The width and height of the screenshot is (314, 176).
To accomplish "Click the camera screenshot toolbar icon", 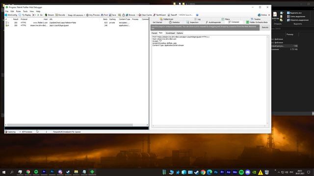I will point(120,15).
